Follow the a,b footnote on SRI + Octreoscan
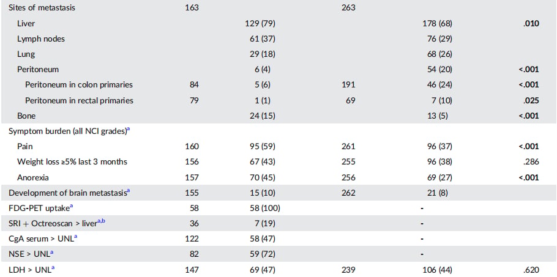The height and width of the screenshot is (277, 557). 101,222
